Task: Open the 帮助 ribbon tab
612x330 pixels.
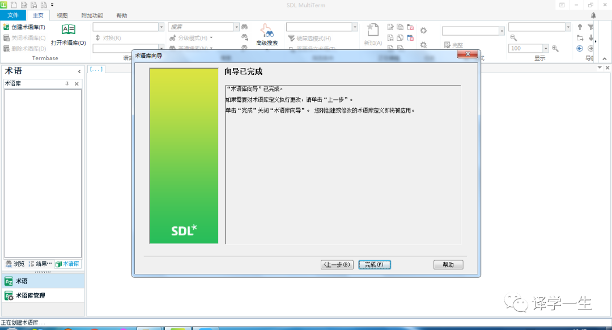Action: point(122,15)
